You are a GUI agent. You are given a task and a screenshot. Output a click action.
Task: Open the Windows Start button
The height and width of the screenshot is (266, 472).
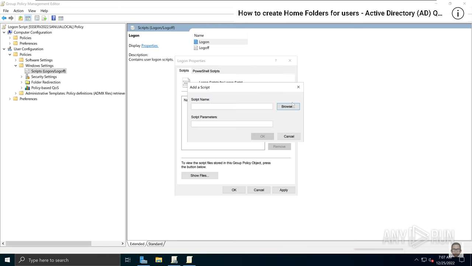7,260
